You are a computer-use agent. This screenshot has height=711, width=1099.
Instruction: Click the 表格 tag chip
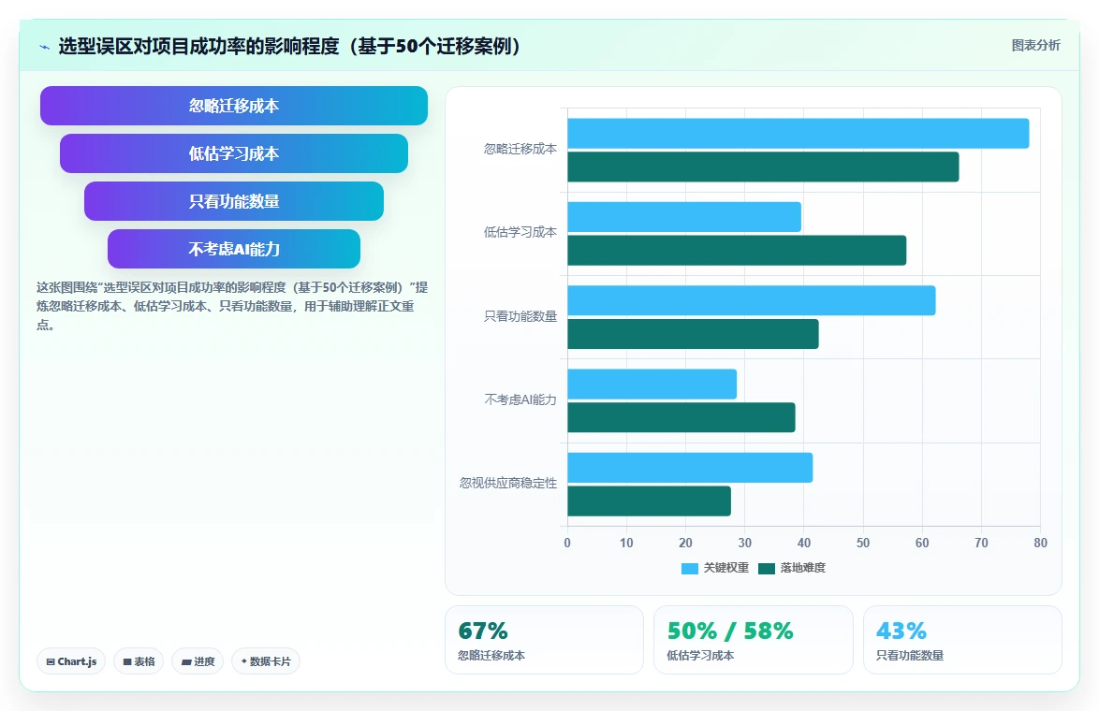point(139,661)
